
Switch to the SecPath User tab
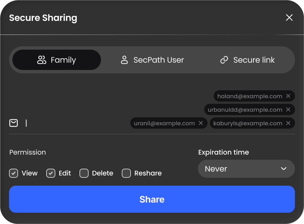pos(152,60)
